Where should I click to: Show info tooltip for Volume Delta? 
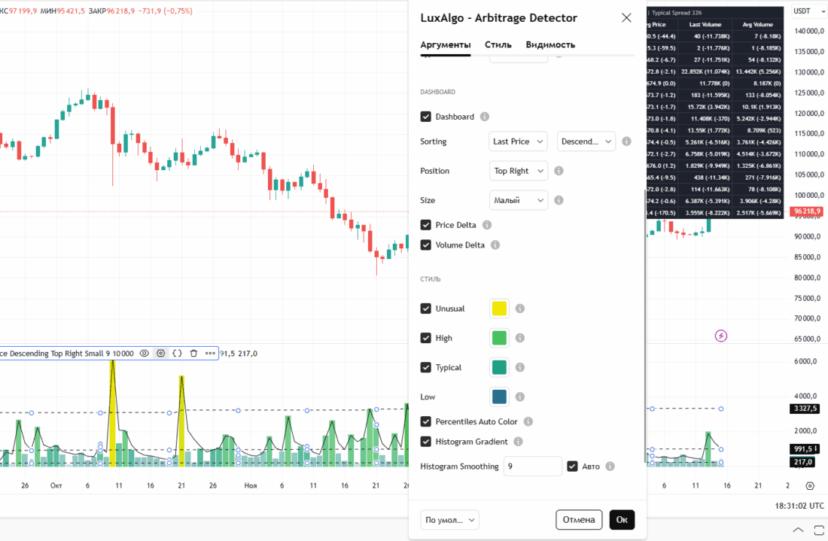tap(495, 245)
